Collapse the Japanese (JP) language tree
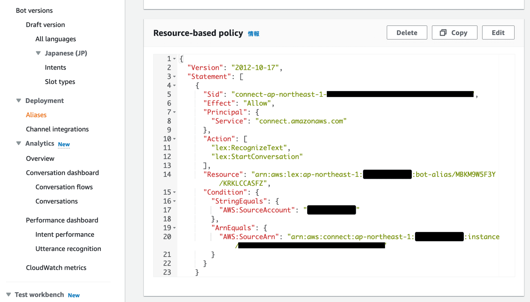This screenshot has height=302, width=530. coord(38,53)
